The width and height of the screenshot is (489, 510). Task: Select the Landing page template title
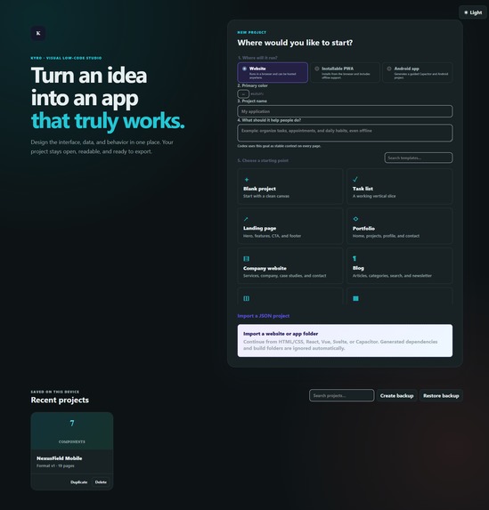[259, 229]
